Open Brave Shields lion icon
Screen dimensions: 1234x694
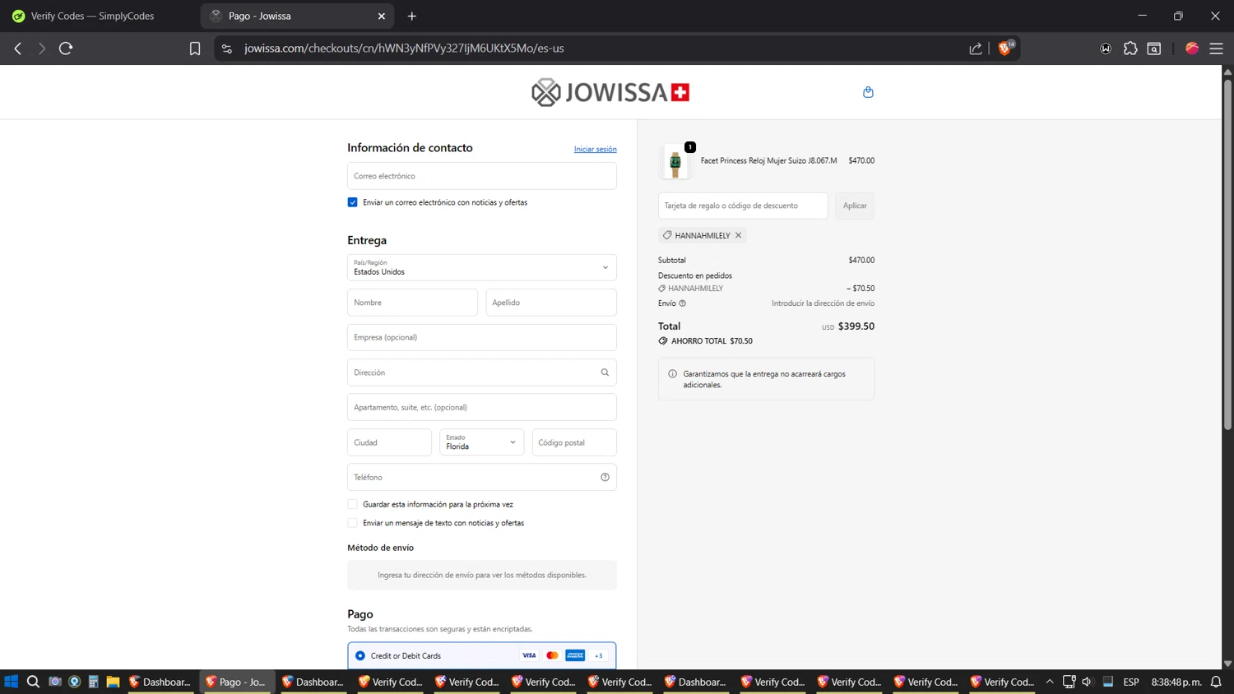pyautogui.click(x=1004, y=49)
